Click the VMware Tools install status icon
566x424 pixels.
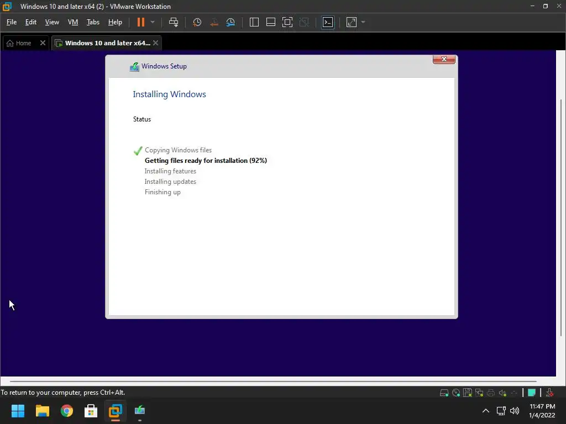pyautogui.click(x=549, y=393)
